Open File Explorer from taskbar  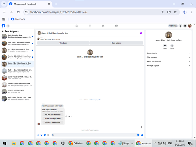(14, 143)
